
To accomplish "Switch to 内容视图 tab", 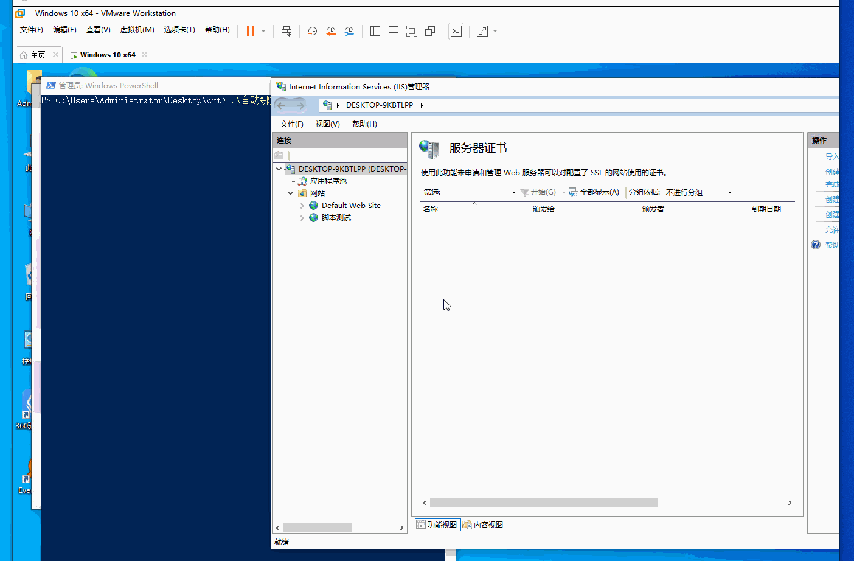I will coord(483,524).
